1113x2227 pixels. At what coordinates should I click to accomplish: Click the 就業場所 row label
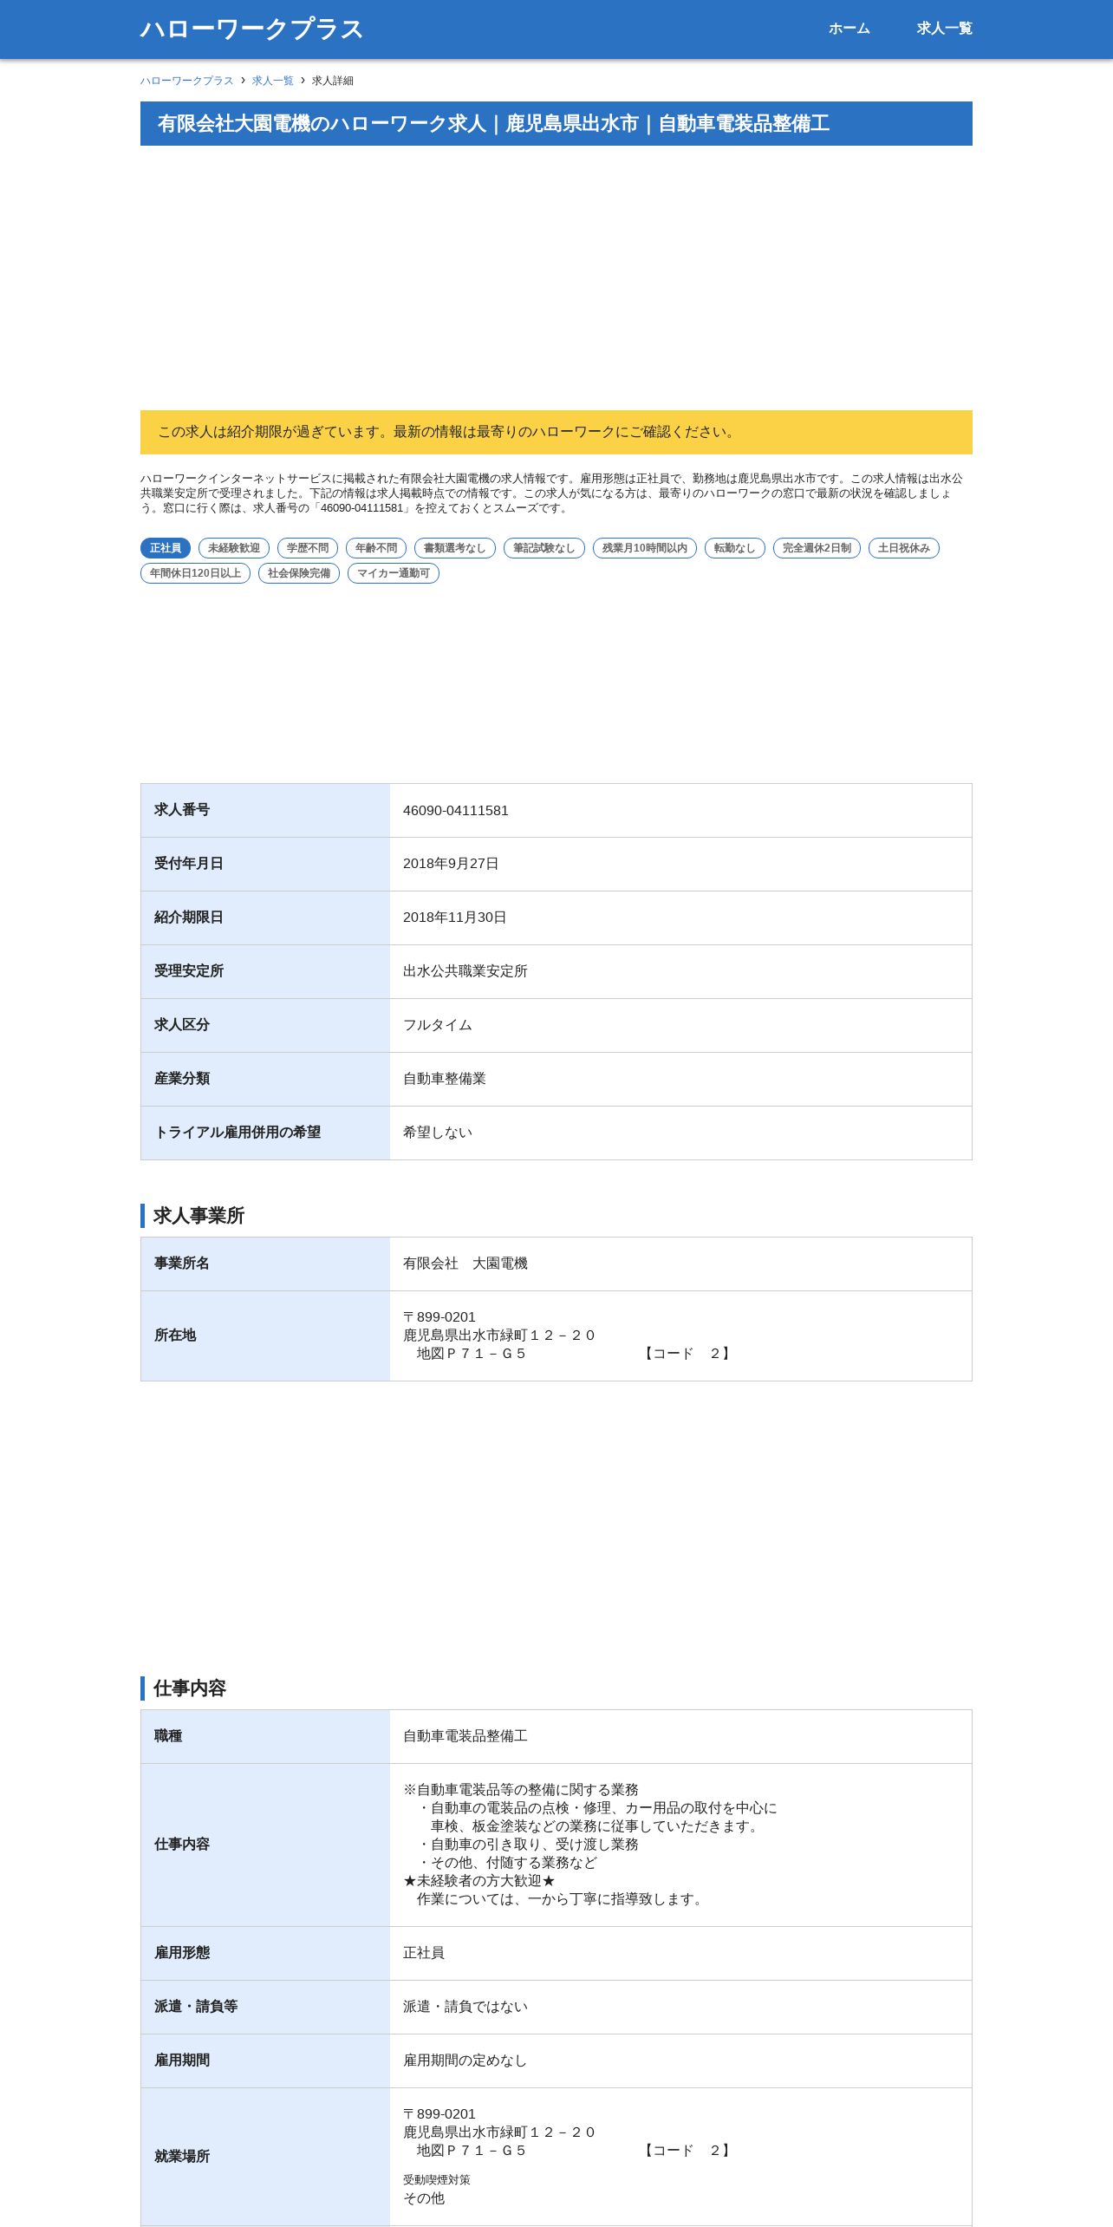[182, 2157]
